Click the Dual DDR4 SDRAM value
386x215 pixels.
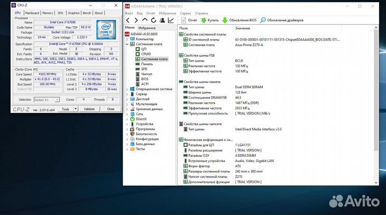coord(249,87)
